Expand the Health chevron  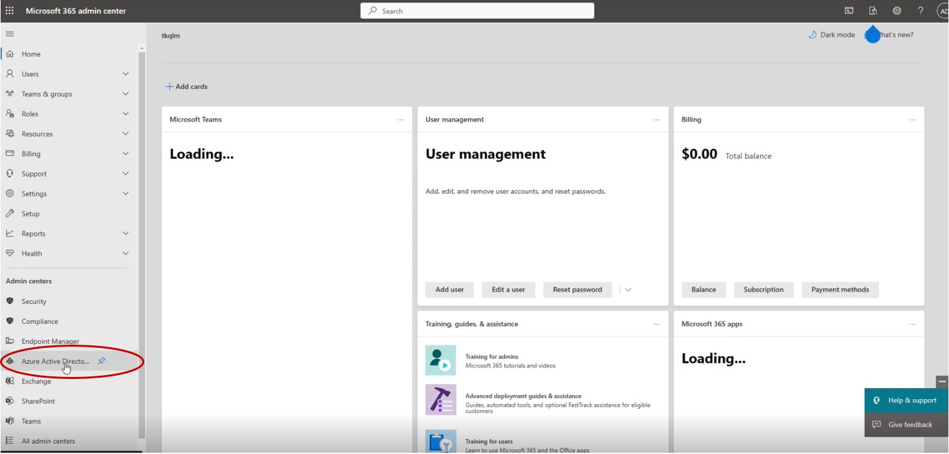pos(126,254)
